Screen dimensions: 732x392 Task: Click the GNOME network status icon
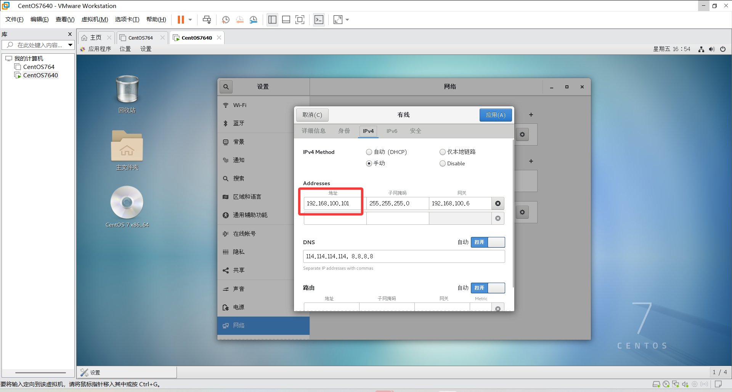(x=701, y=49)
